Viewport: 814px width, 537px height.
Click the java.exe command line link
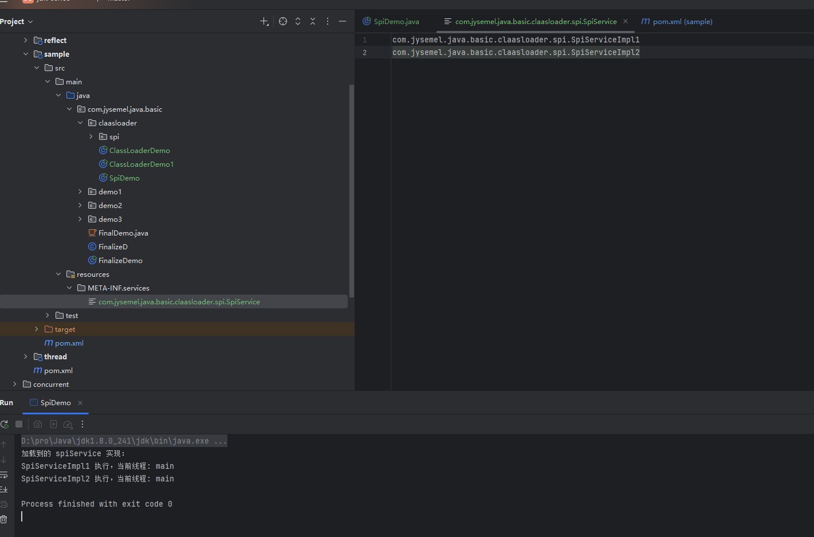pyautogui.click(x=124, y=441)
